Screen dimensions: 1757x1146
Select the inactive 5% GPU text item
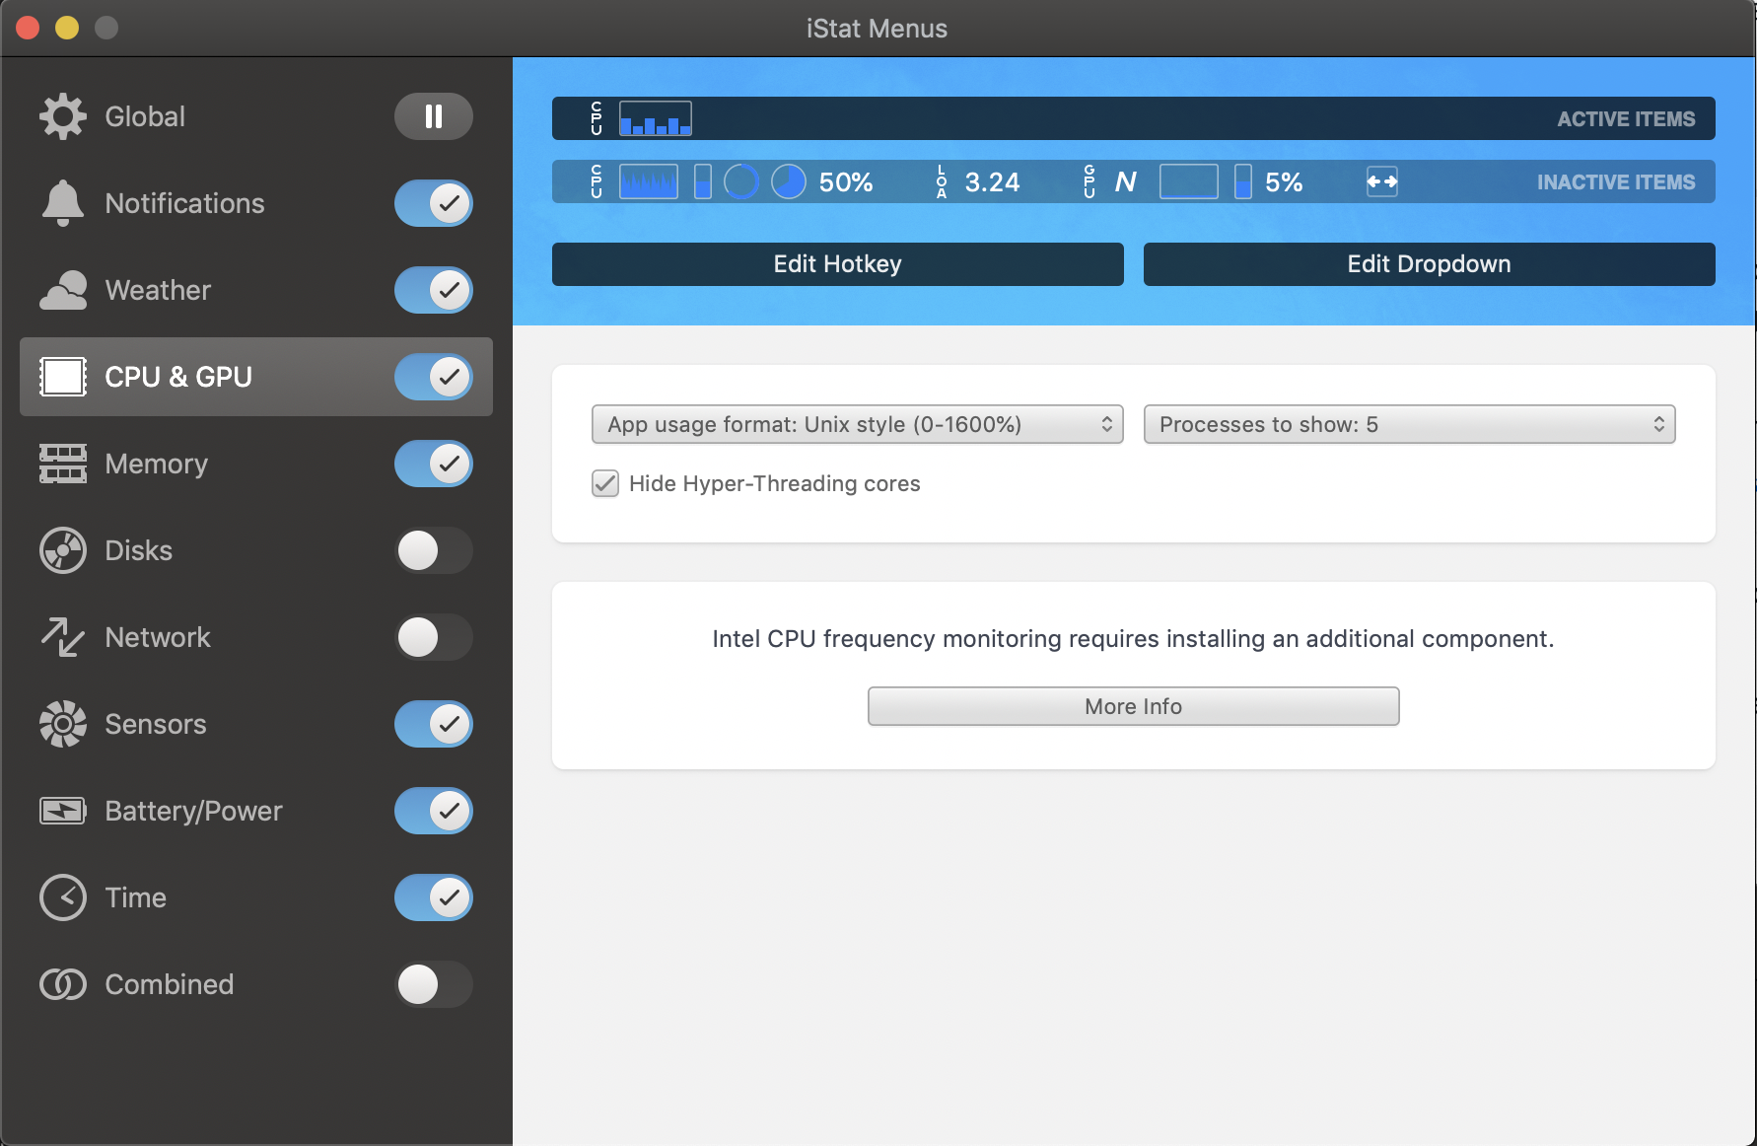[1284, 182]
